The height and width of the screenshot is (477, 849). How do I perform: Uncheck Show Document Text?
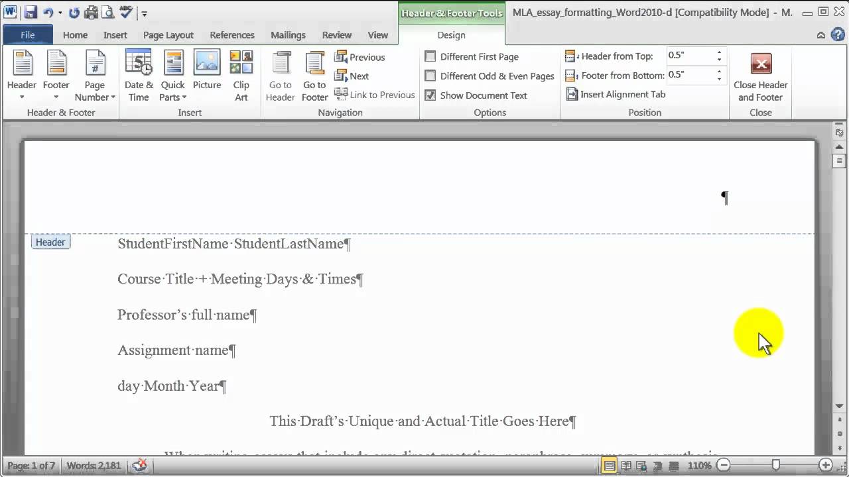476,95
